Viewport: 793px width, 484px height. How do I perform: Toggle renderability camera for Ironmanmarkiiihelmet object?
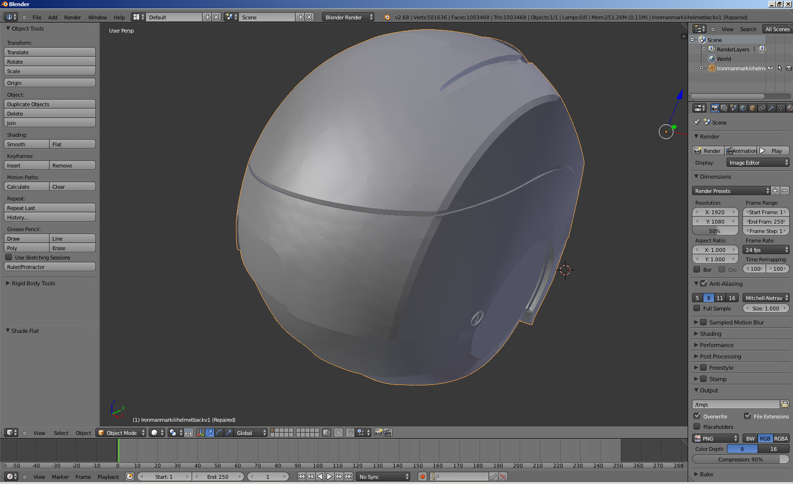click(789, 68)
